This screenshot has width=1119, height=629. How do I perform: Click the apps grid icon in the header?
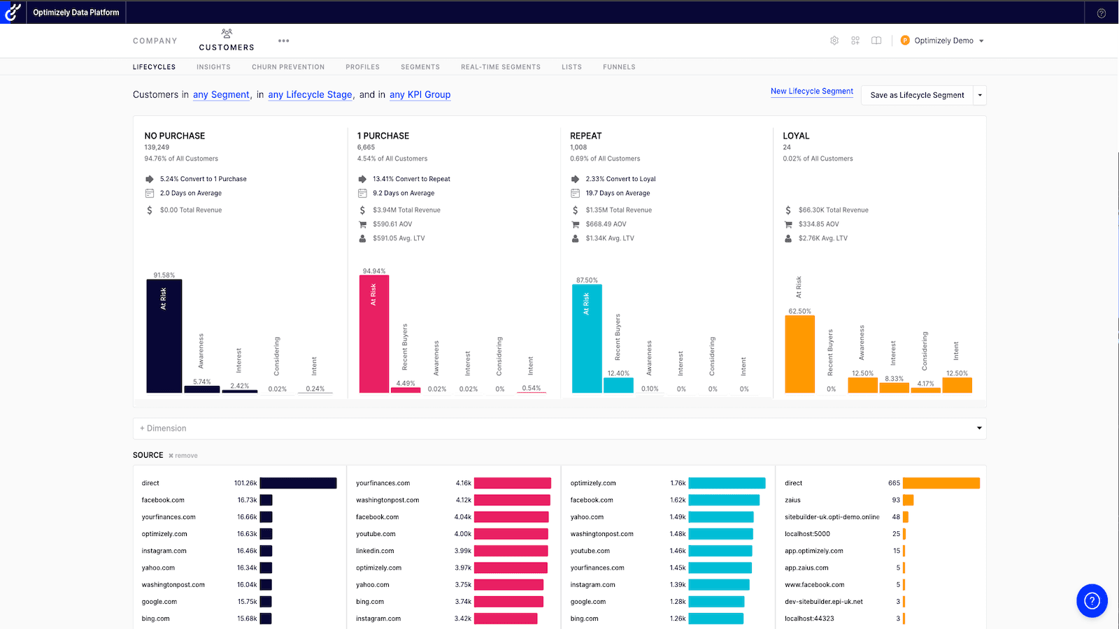(855, 41)
